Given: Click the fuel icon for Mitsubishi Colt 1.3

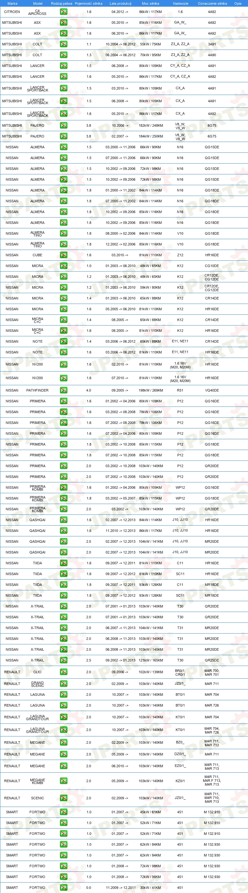Looking at the screenshot, I should (63, 55).
